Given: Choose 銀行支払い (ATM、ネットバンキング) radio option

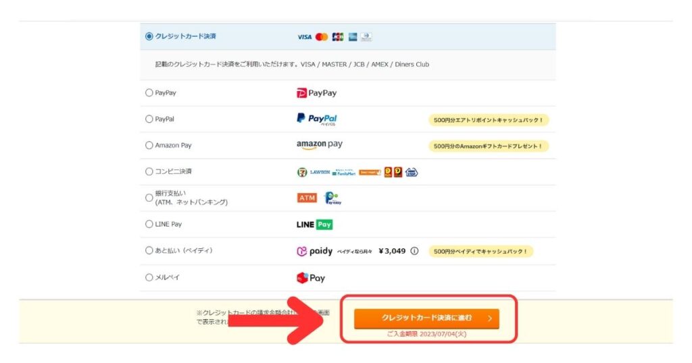Looking at the screenshot, I should tap(149, 198).
